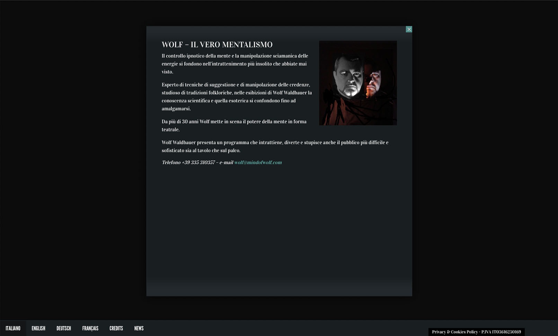The width and height of the screenshot is (558, 336).
Task: Click the heading WOLF – IL VERO MENTALISMO
Action: [217, 45]
